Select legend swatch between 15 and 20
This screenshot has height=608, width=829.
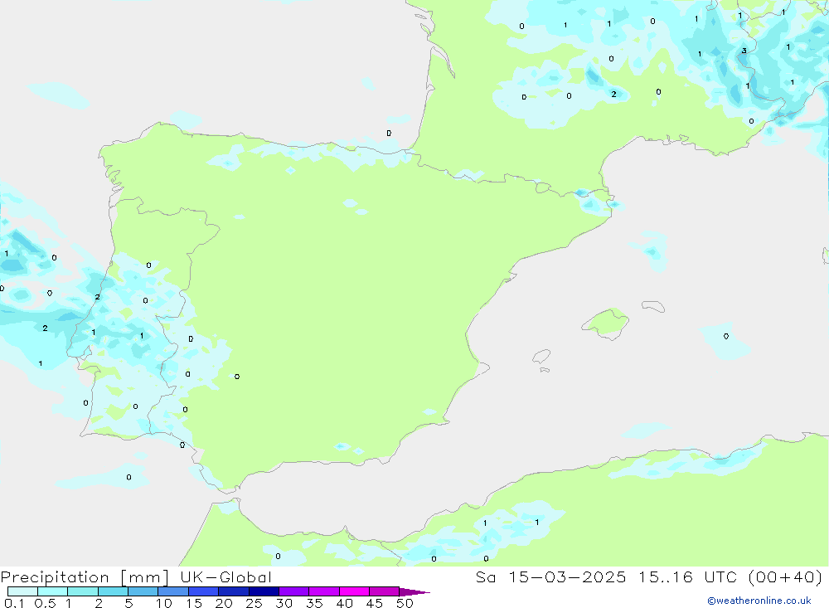click(204, 591)
